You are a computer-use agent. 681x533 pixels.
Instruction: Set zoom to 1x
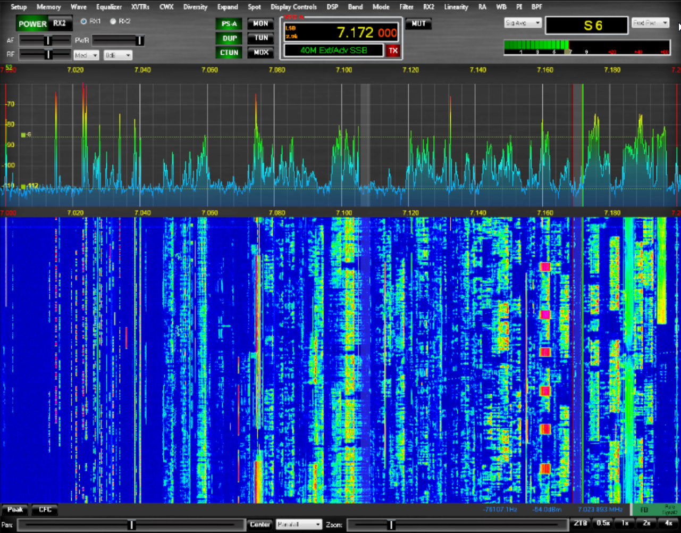[x=625, y=523]
